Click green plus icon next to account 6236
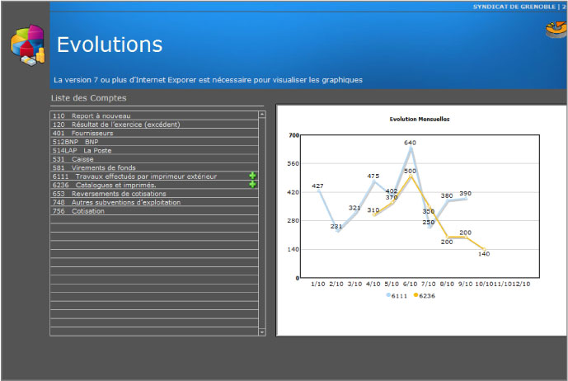The width and height of the screenshot is (568, 381). coord(252,185)
